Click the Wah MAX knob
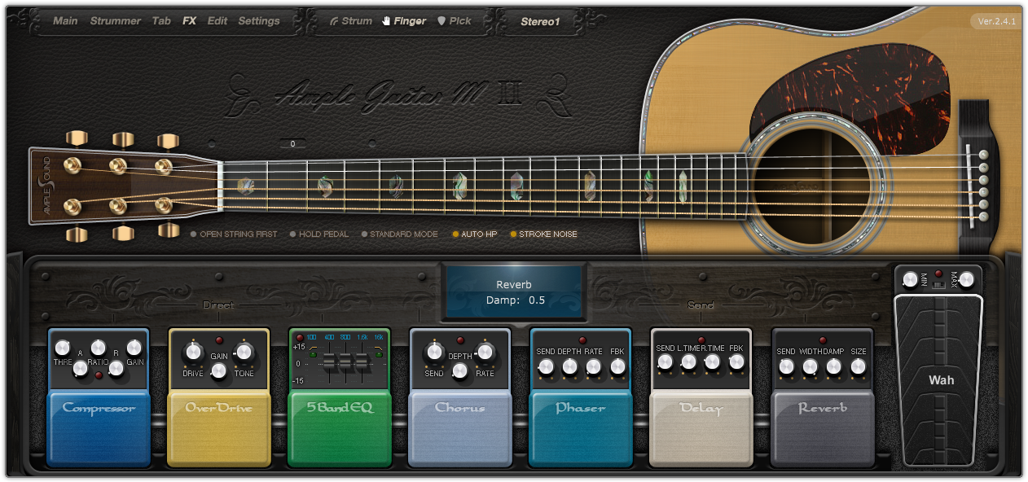The image size is (1028, 482). pyautogui.click(x=966, y=280)
